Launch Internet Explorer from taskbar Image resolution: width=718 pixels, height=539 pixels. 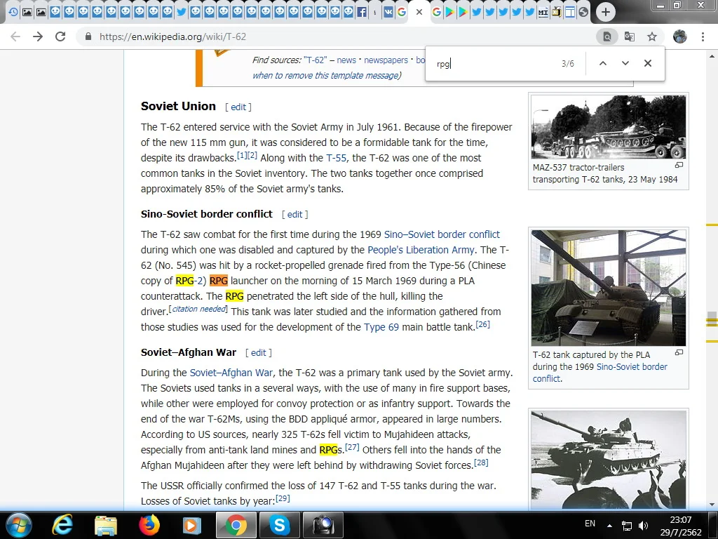coord(62,525)
